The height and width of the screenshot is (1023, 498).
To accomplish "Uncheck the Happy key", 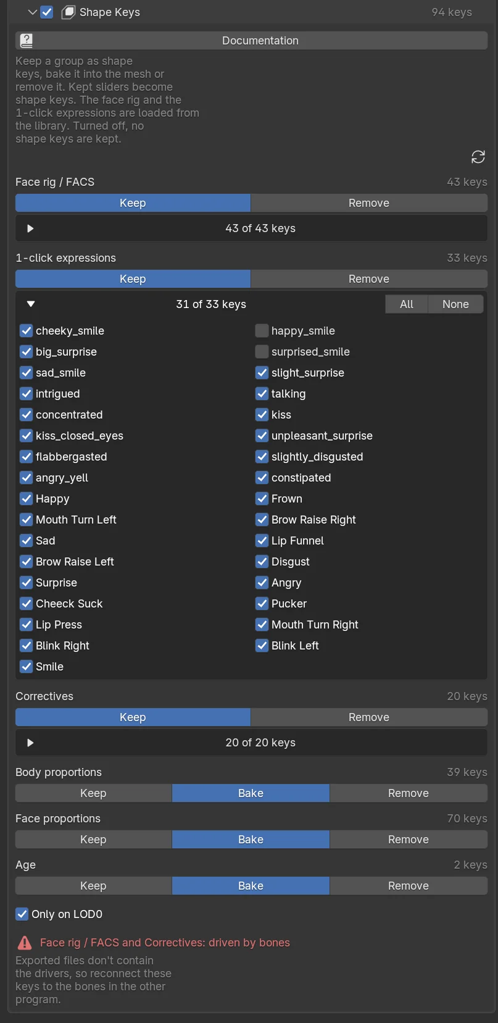I will pyautogui.click(x=26, y=499).
